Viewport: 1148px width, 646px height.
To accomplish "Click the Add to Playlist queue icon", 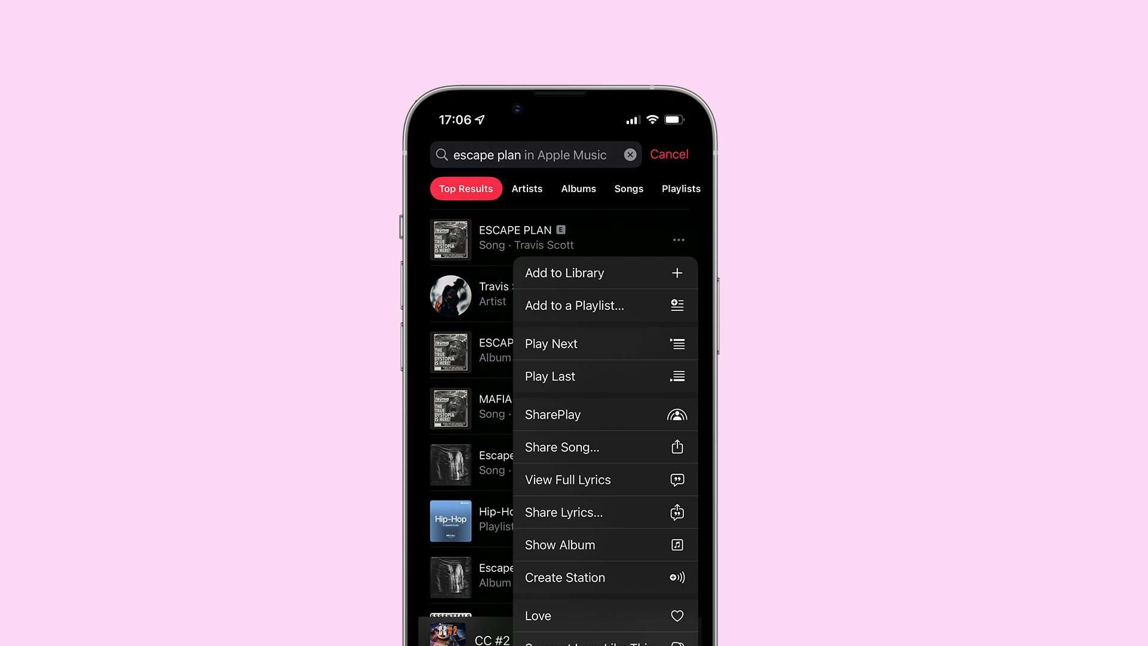I will point(676,305).
